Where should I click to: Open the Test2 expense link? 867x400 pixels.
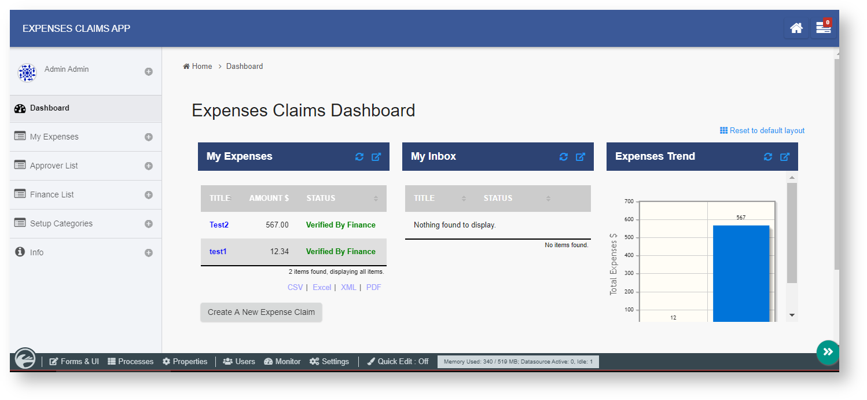tap(219, 225)
